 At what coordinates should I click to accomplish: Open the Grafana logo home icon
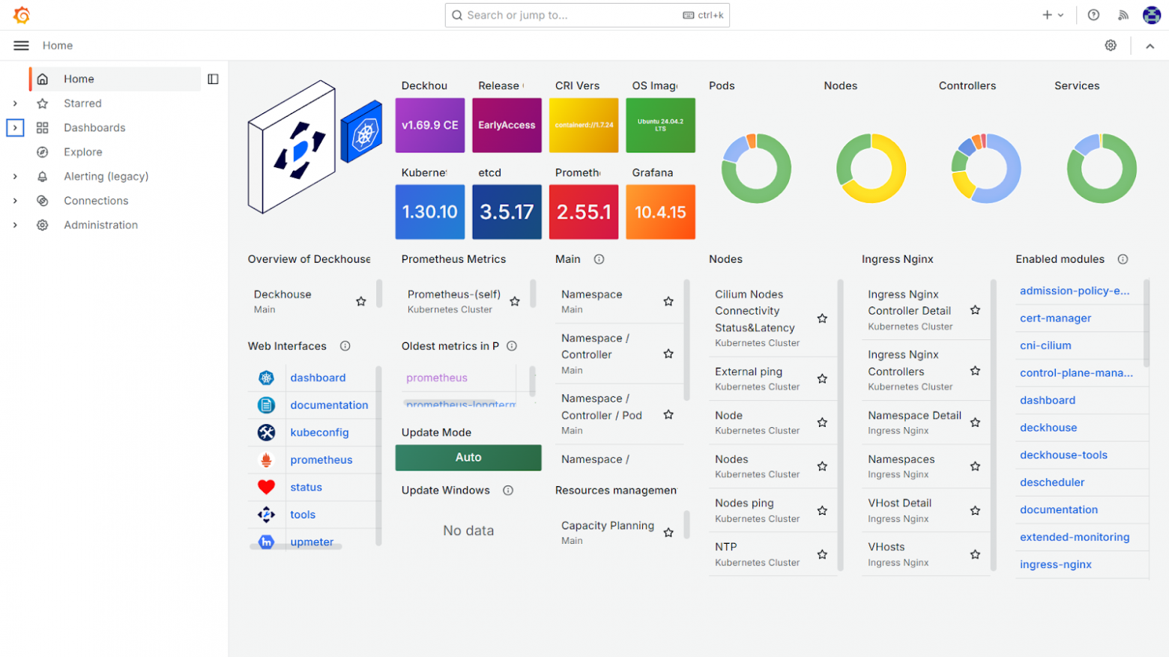point(22,15)
